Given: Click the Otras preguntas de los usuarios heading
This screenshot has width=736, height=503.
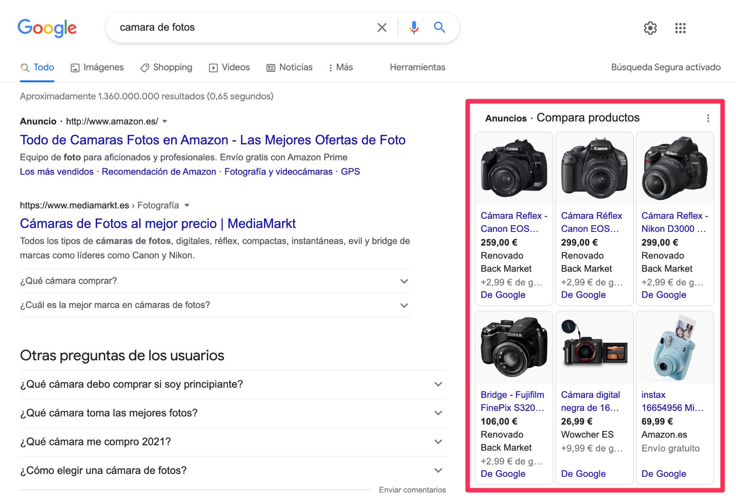Looking at the screenshot, I should pyautogui.click(x=122, y=355).
